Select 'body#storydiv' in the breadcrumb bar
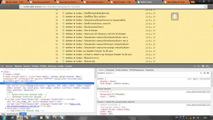The height and width of the screenshot is (120, 213). [13, 114]
